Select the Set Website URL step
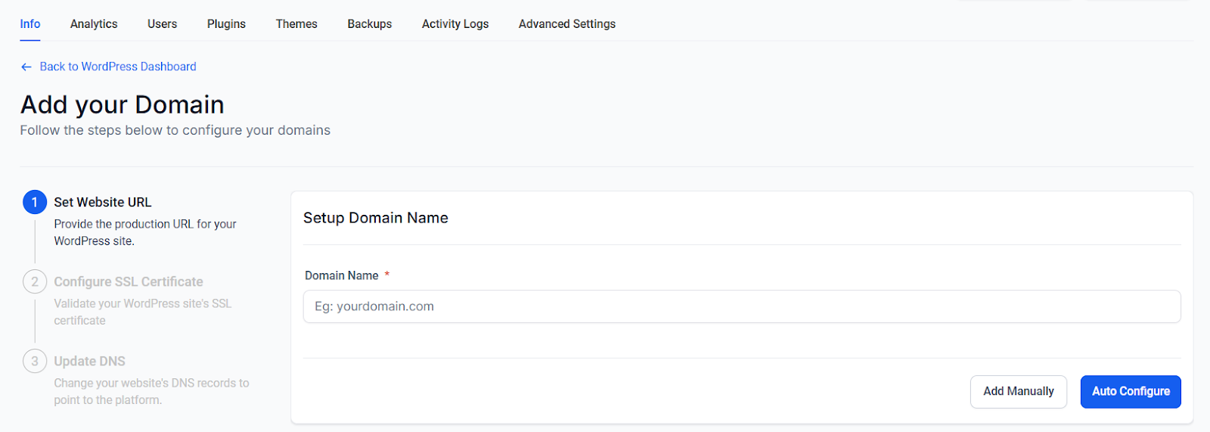The width and height of the screenshot is (1210, 432). click(103, 202)
